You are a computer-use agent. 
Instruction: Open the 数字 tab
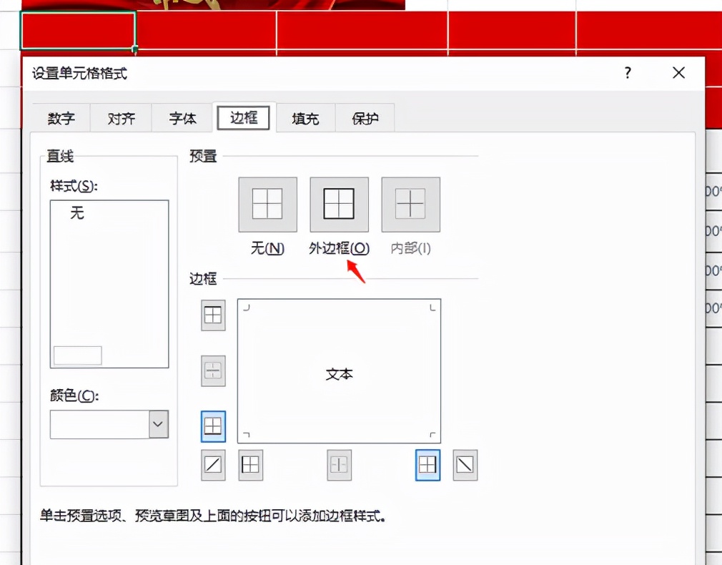click(60, 119)
